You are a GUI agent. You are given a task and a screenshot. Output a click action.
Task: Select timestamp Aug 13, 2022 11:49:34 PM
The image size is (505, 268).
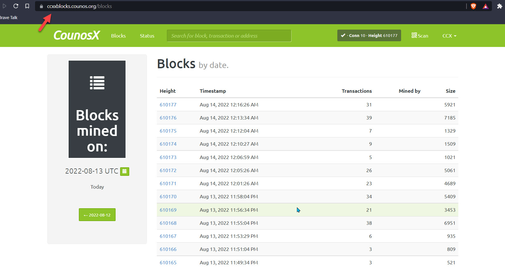click(229, 263)
